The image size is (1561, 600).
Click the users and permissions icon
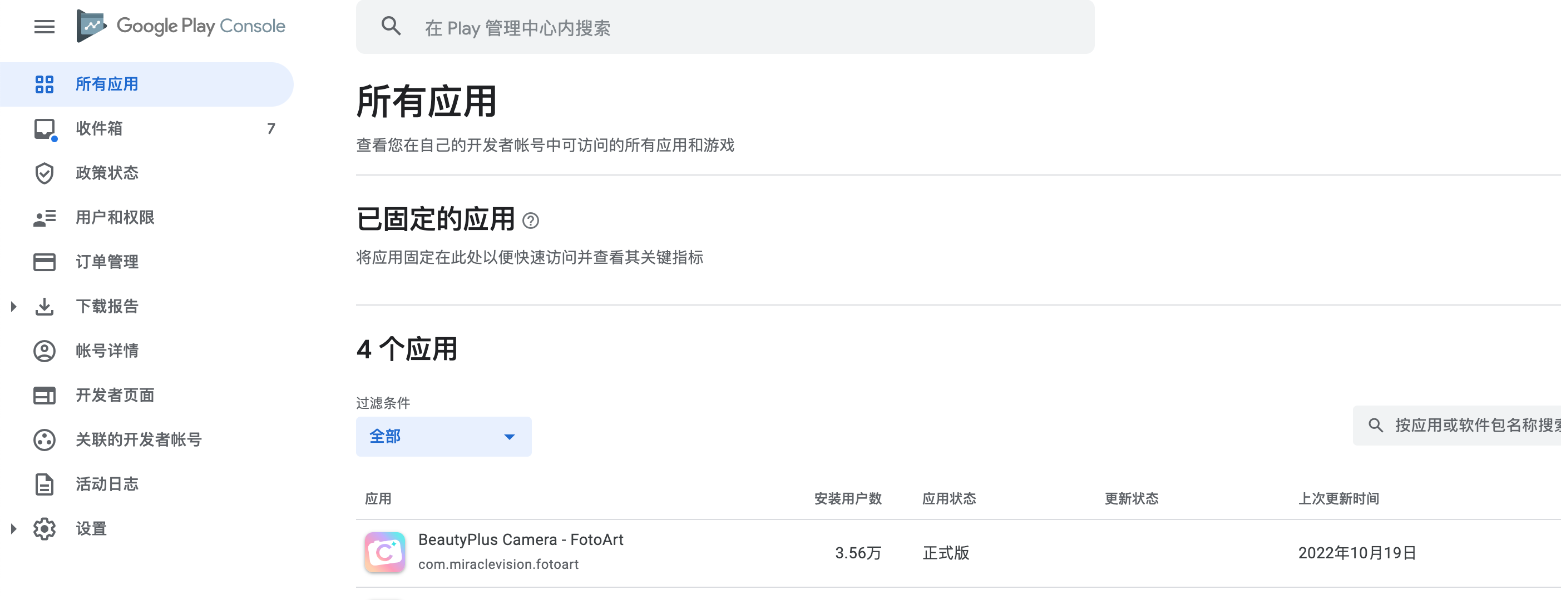coord(45,217)
